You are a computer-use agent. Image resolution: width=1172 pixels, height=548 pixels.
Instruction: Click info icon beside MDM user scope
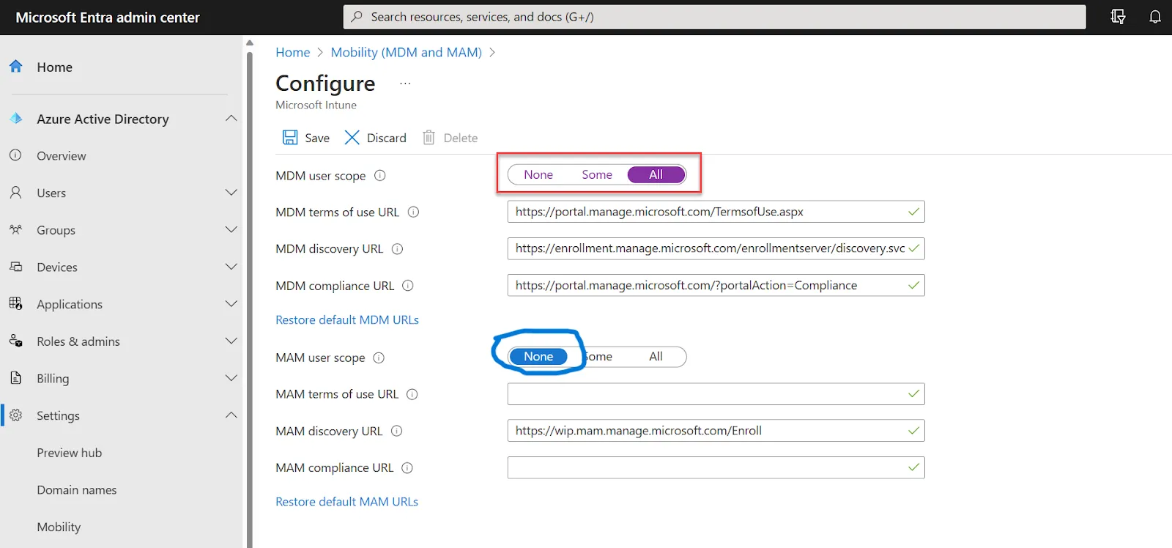(380, 175)
